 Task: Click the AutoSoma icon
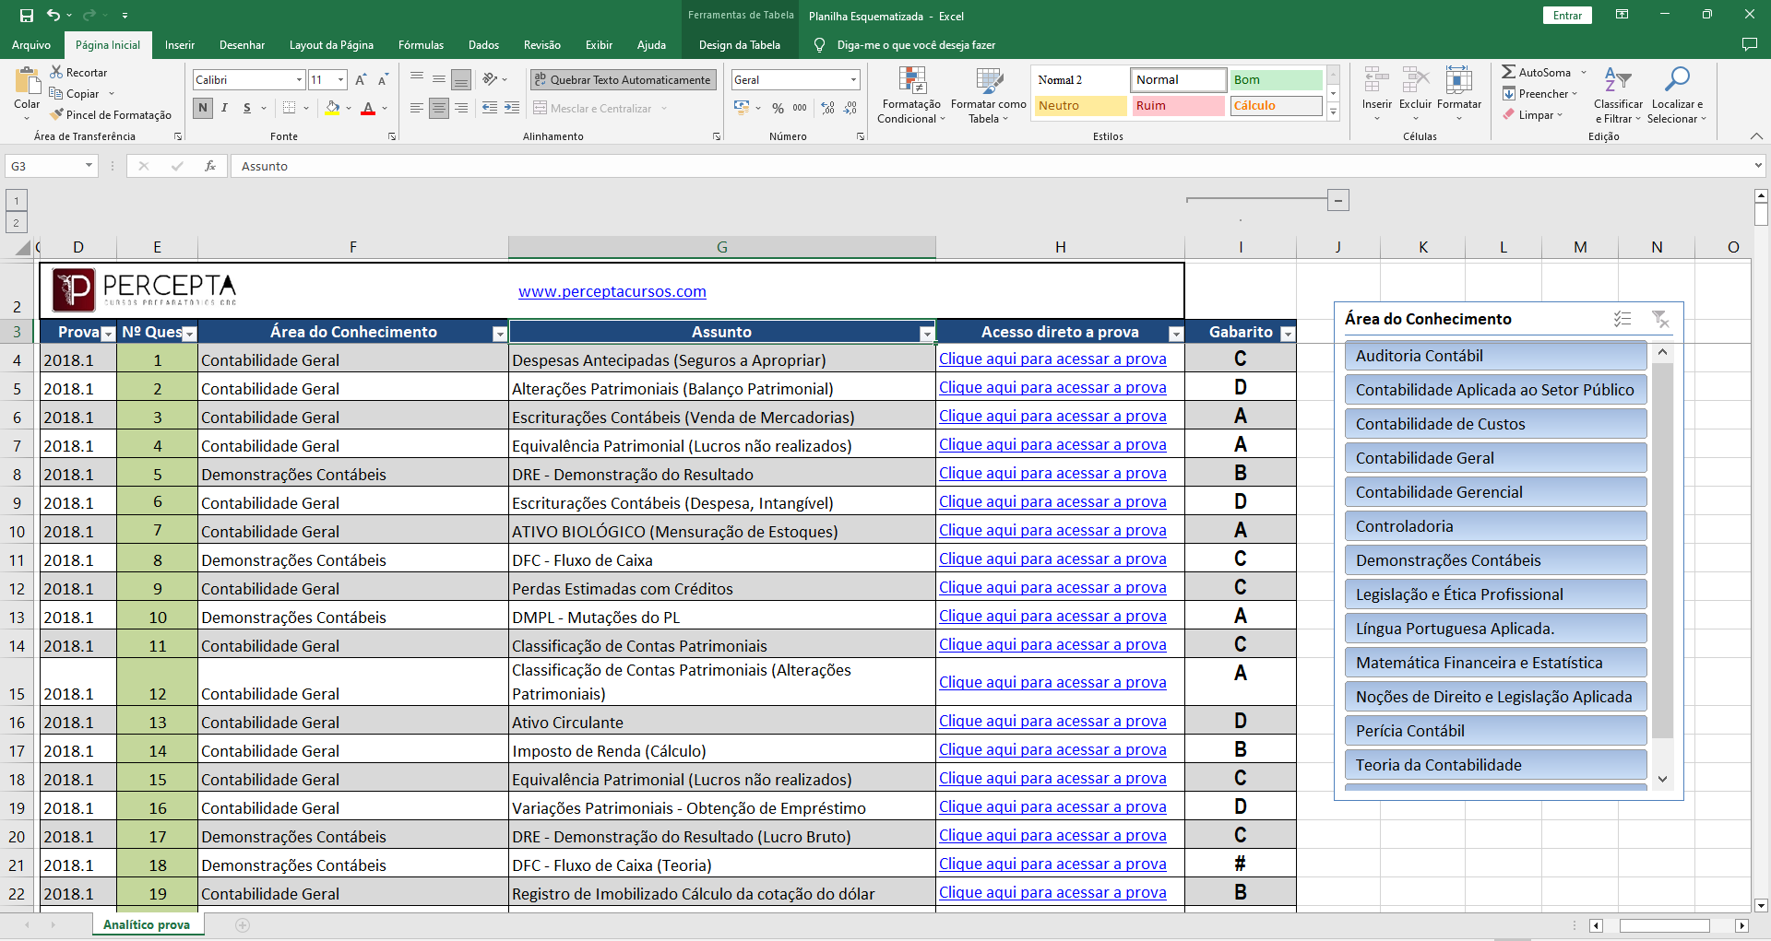click(x=1509, y=72)
